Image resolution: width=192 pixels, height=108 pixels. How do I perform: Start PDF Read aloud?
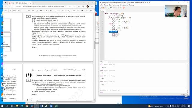pyautogui.click(x=51, y=11)
